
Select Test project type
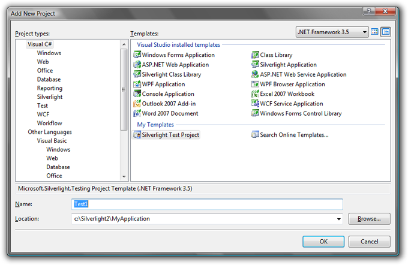pos(43,106)
